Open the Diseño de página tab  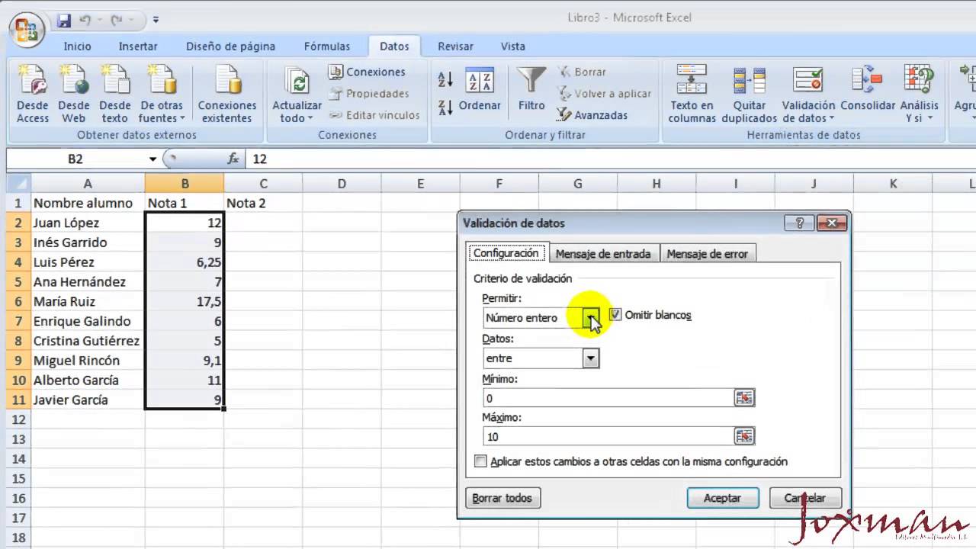tap(230, 47)
